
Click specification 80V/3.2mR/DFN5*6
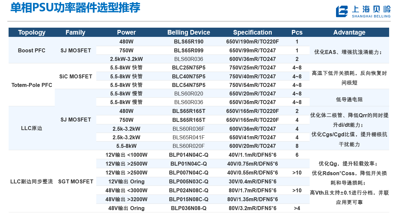pyautogui.click(x=253, y=208)
